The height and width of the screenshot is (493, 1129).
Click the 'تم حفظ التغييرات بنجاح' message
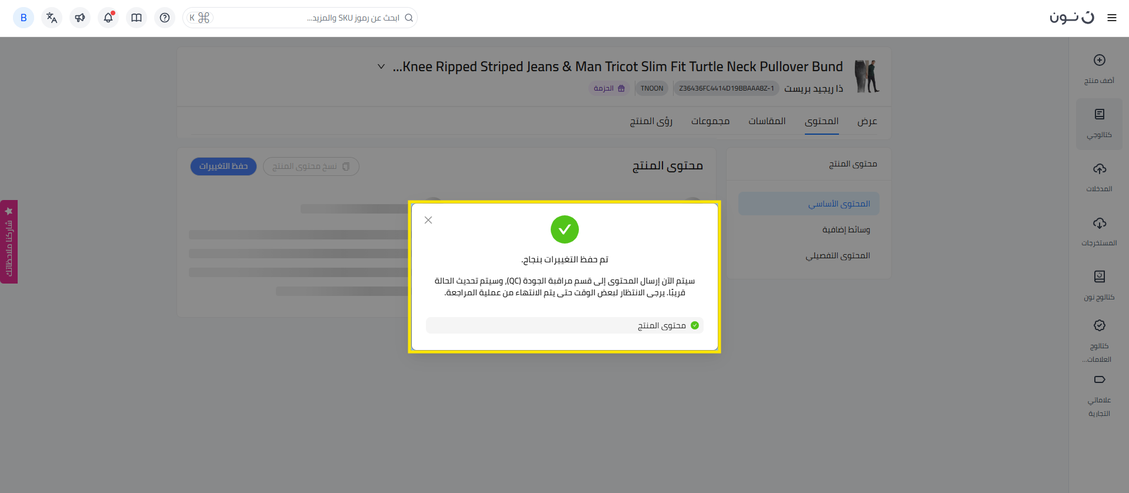point(565,259)
